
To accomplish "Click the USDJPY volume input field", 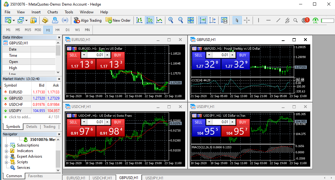I will 221,122.
